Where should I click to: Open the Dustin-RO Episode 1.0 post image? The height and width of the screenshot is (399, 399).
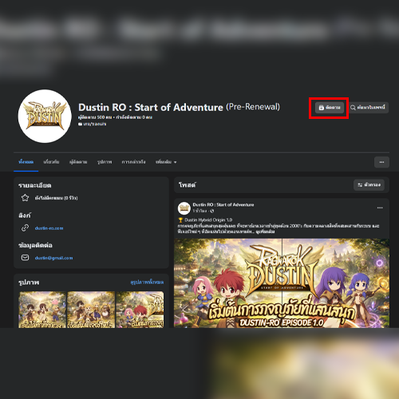coord(282,283)
